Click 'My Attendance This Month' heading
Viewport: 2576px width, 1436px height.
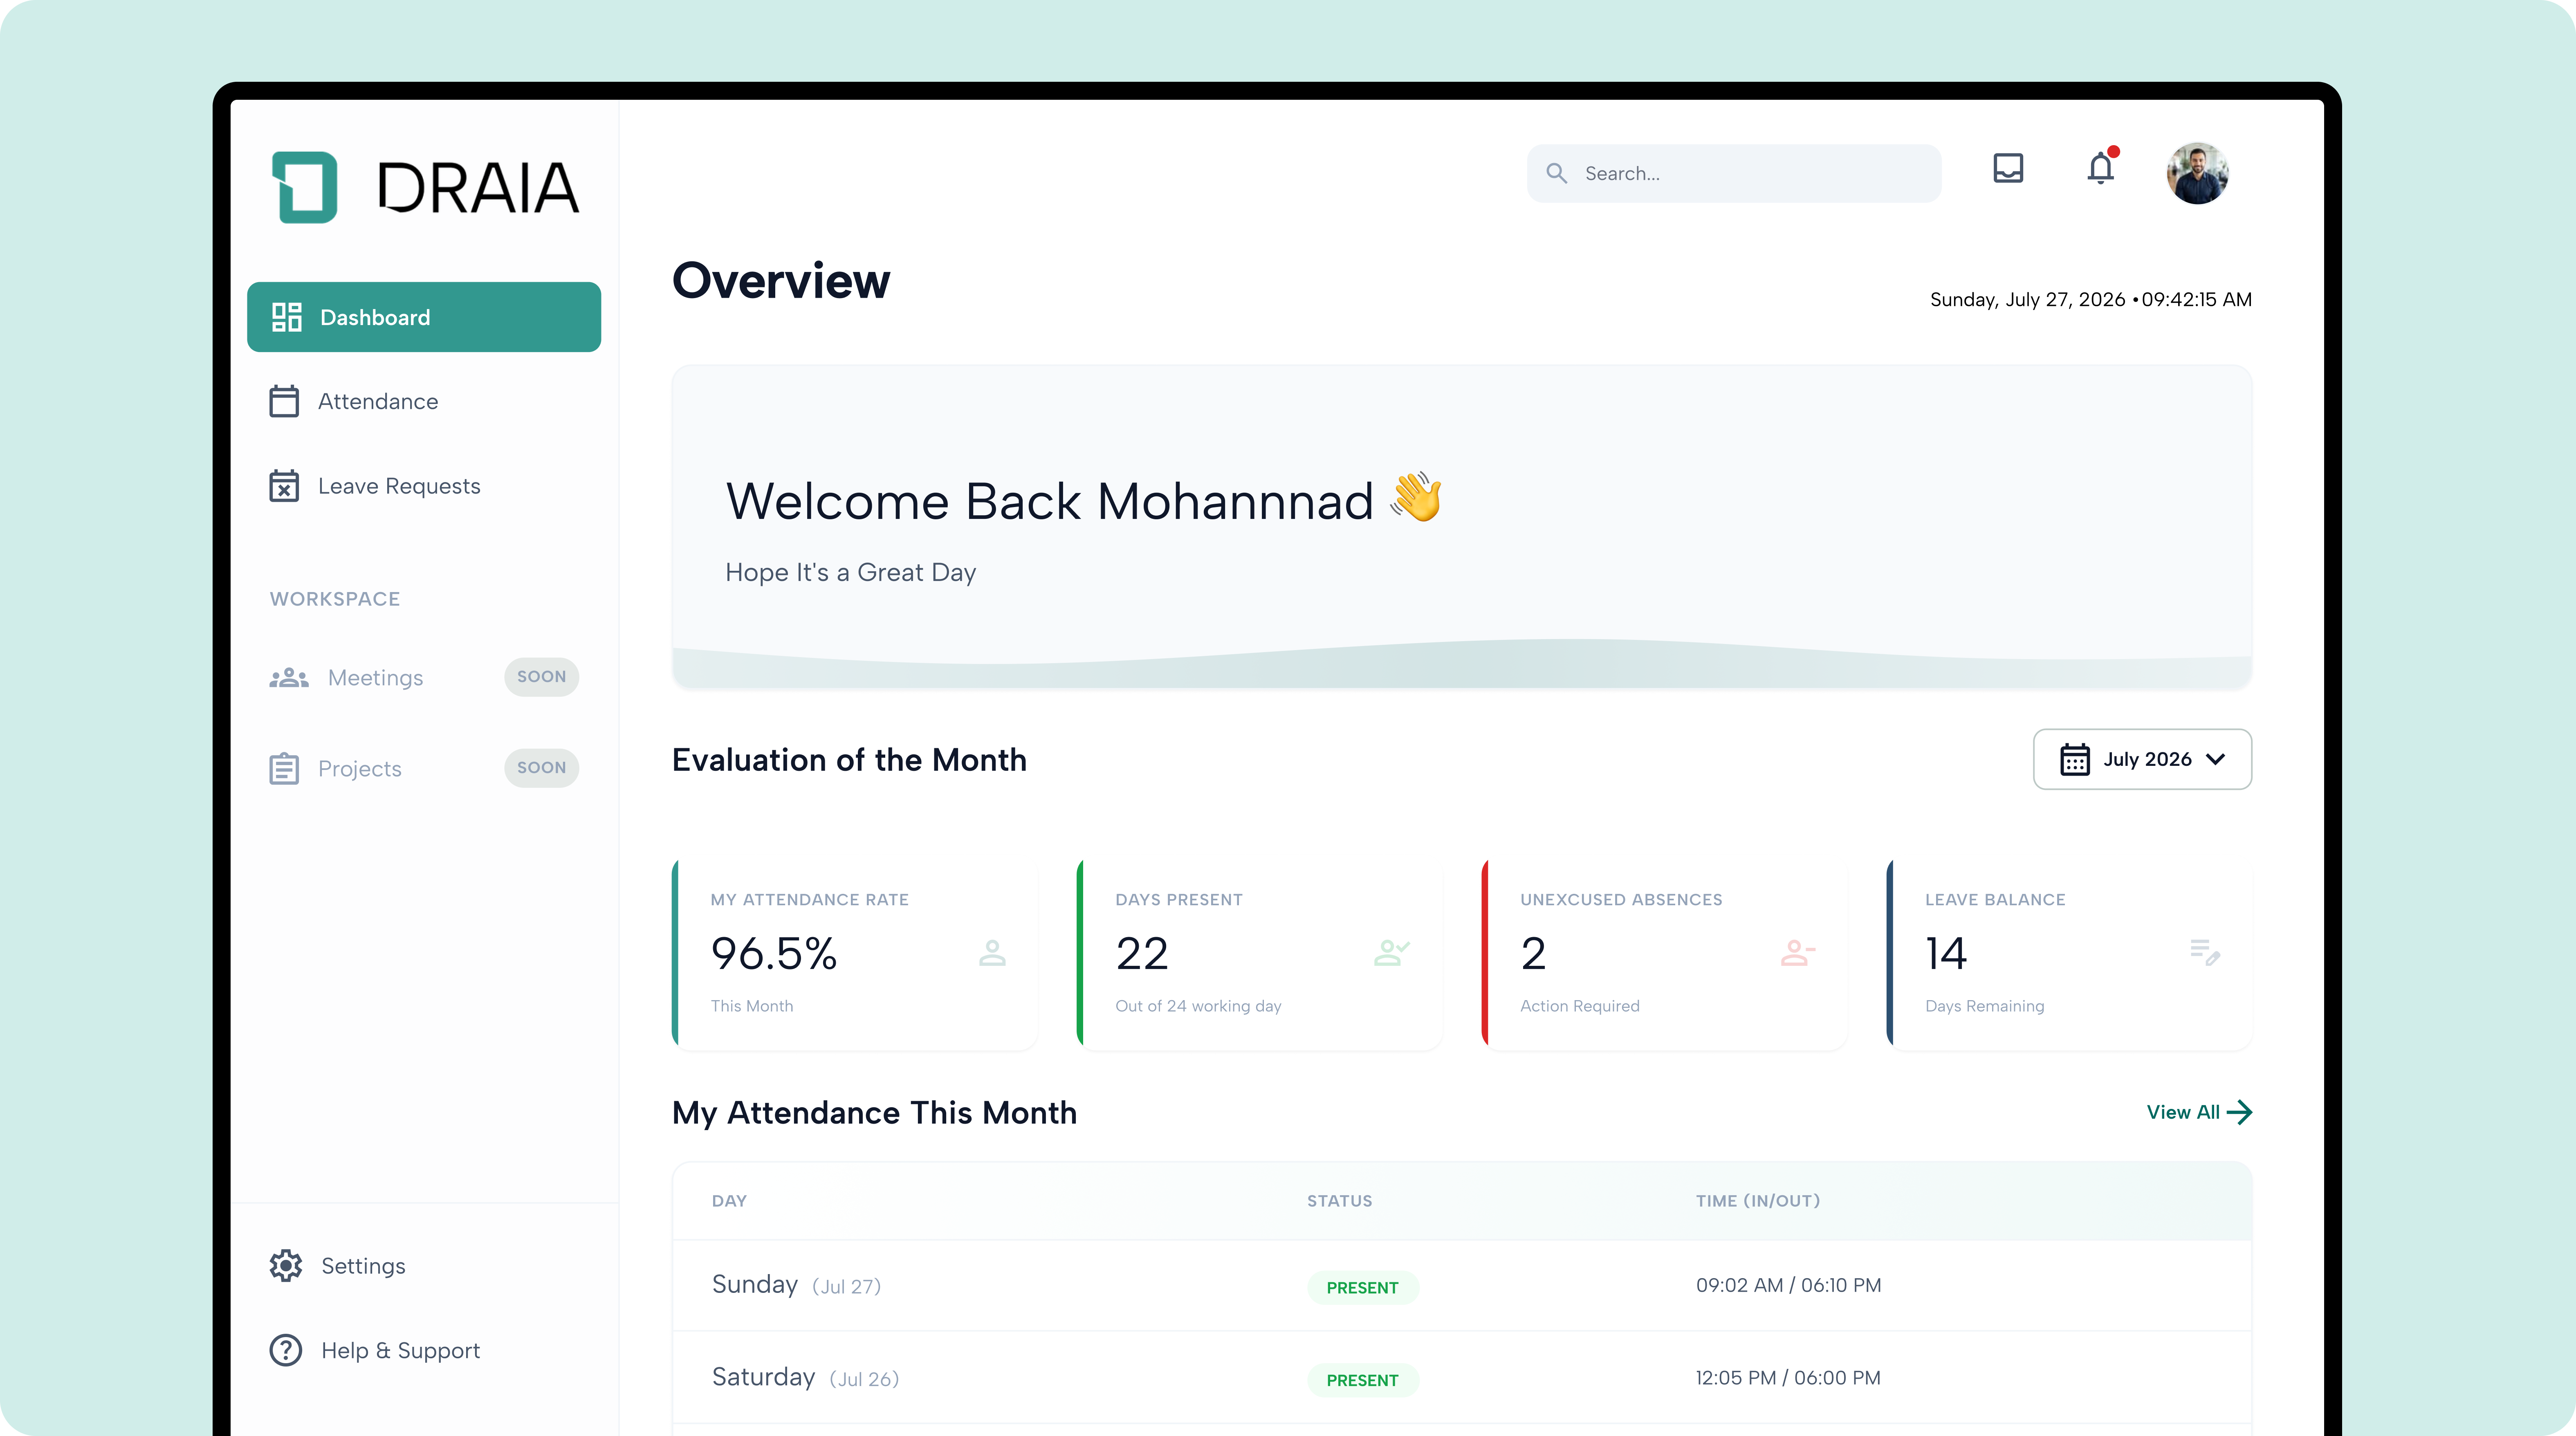[x=874, y=1113]
